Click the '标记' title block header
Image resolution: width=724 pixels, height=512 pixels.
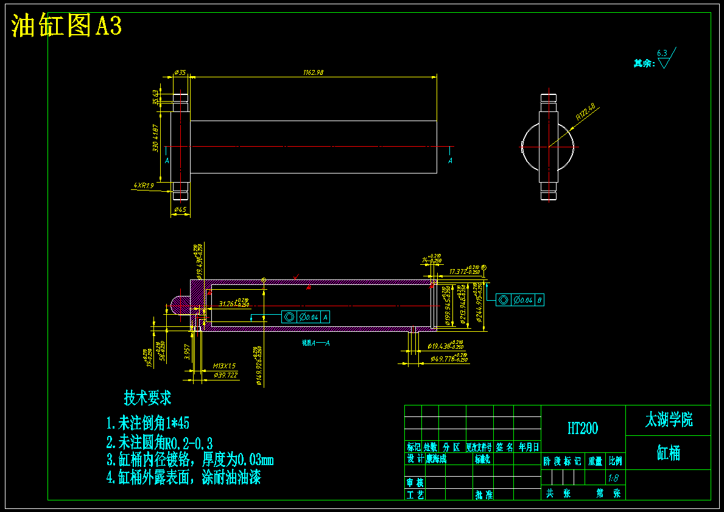pos(413,447)
